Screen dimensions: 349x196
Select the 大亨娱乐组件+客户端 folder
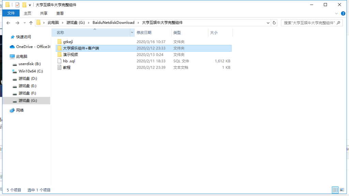click(143, 48)
